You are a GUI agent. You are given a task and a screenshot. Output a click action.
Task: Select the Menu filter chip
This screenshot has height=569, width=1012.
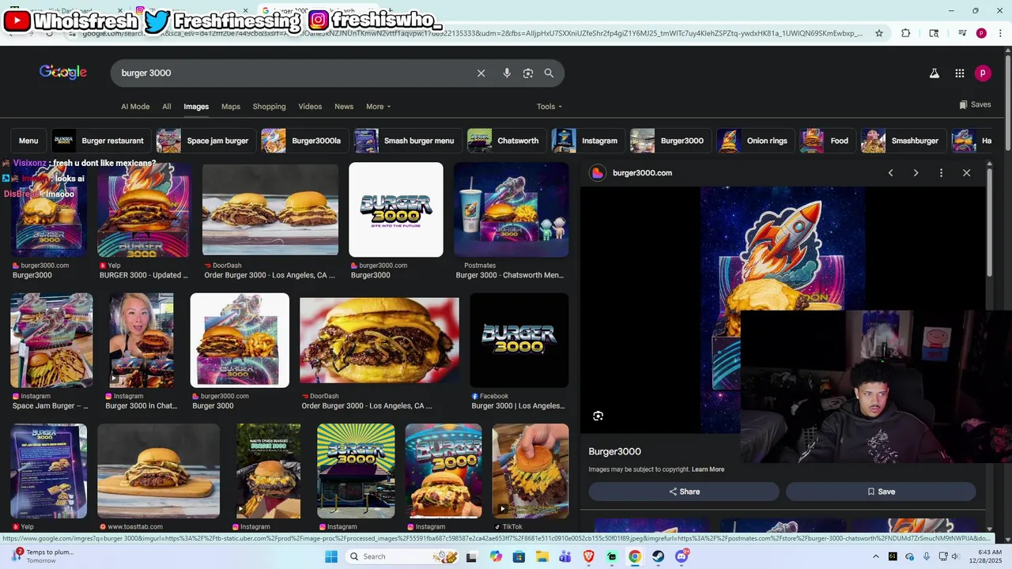[28, 141]
